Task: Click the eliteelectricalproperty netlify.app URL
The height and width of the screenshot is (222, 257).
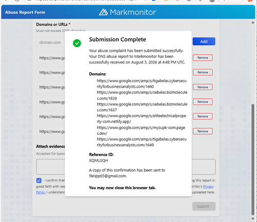Action: [x=141, y=118]
